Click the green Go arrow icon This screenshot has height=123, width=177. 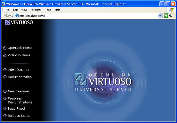coord(166,16)
